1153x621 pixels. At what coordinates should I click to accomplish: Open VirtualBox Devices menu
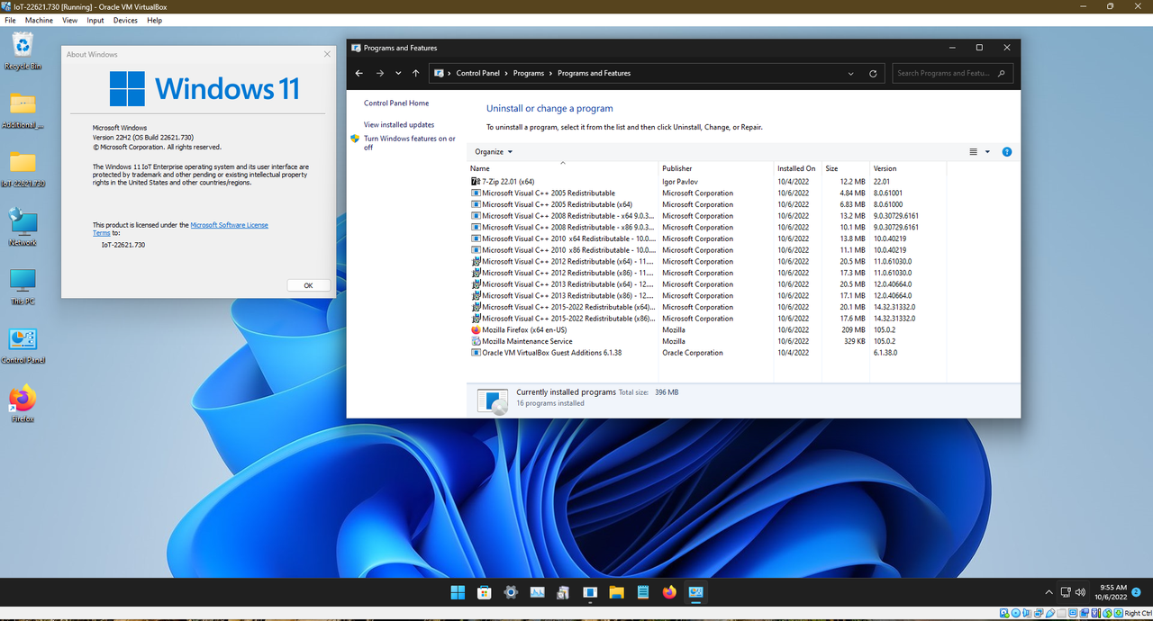[125, 20]
